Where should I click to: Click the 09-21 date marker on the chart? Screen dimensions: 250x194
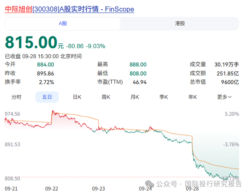11,189
